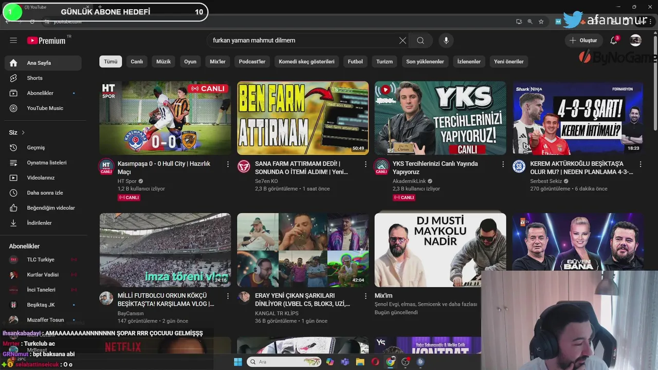This screenshot has width=658, height=370.
Task: Open the account avatar menu
Action: click(x=636, y=41)
